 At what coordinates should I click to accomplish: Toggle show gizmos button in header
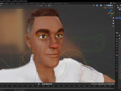point(97,5)
